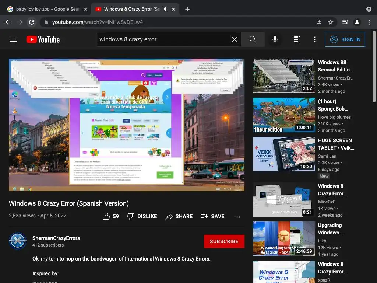Click the address bar URL
Image resolution: width=377 pixels, height=283 pixels.
97,22
